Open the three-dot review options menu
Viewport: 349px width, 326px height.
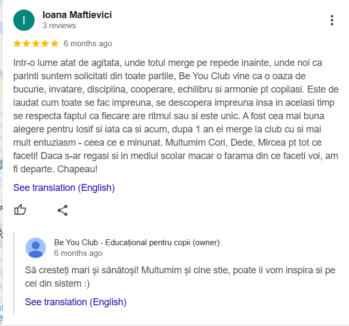tap(332, 20)
